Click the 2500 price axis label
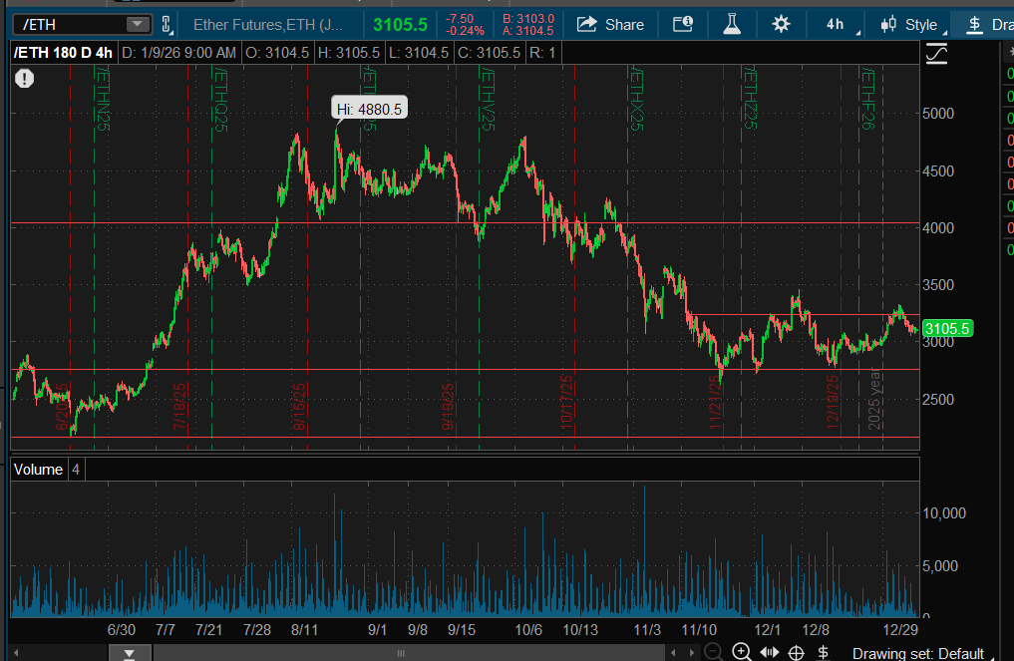The width and height of the screenshot is (1014, 661). (x=938, y=399)
